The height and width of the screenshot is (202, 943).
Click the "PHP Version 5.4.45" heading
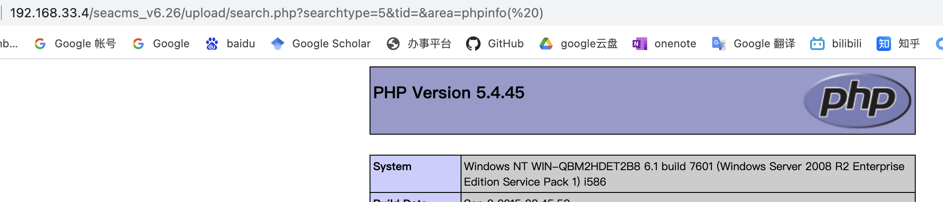(449, 93)
